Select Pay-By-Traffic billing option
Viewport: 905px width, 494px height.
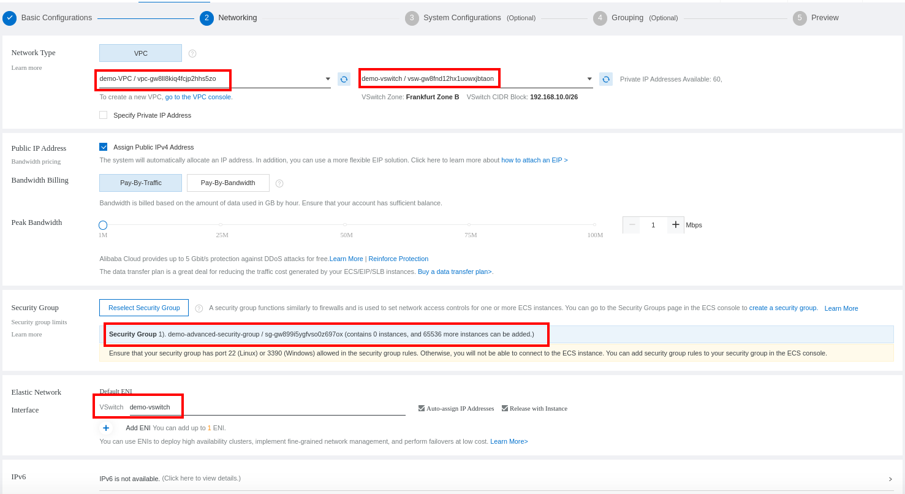coord(141,183)
